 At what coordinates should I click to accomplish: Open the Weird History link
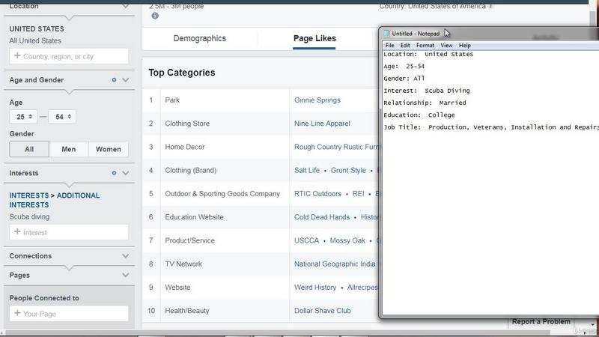pyautogui.click(x=315, y=288)
